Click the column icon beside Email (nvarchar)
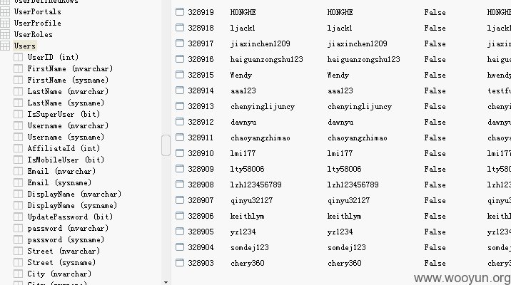The width and height of the screenshot is (511, 285). click(19, 171)
